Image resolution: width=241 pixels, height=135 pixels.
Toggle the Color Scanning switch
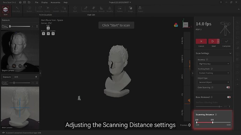(228, 88)
